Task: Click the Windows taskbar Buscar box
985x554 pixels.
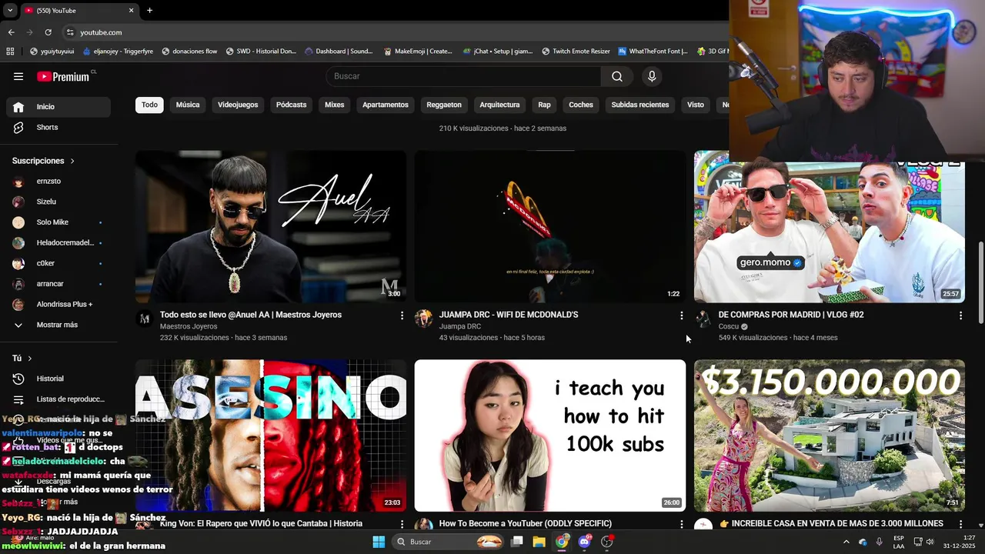Action: point(449,542)
